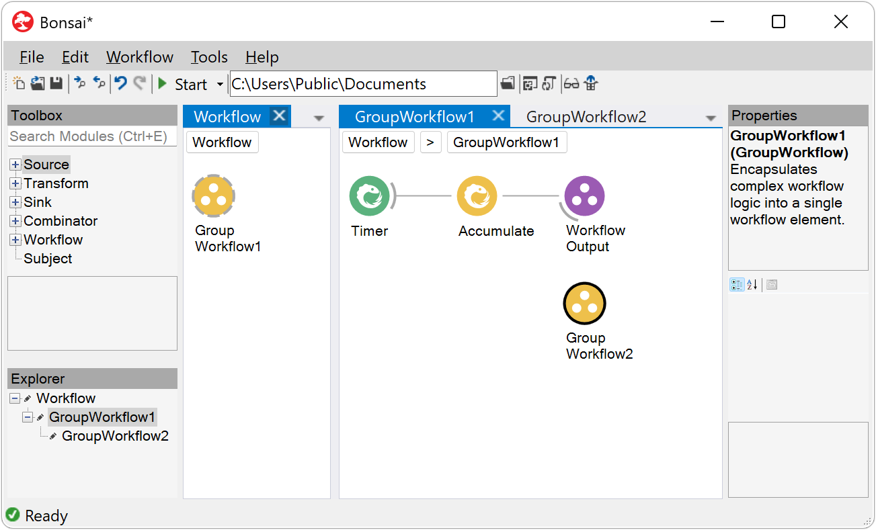This screenshot has height=530, width=876.
Task: Close the GroupWorkflow1 tab
Action: pos(498,116)
